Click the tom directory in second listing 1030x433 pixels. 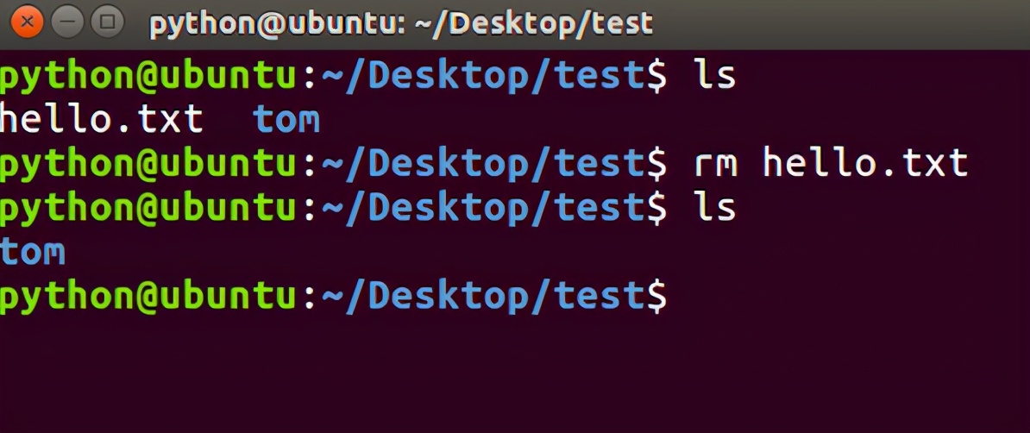pyautogui.click(x=32, y=253)
